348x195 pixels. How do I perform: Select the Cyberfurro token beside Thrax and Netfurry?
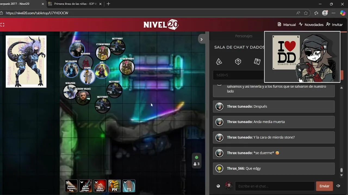[x=103, y=53]
